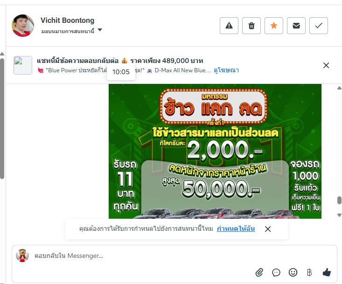The image size is (342, 284).
Task: Send a thumbs-up like
Action: click(x=327, y=272)
